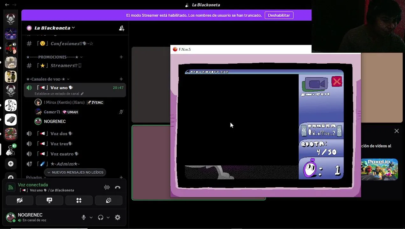The image size is (405, 229).
Task: Click the invite people icon beside La Blackoneta
Action: tap(122, 28)
